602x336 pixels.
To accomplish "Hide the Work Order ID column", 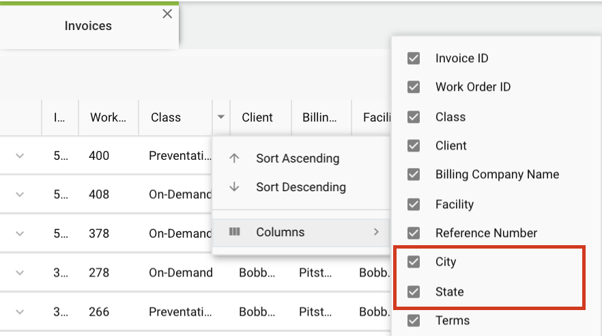I will coord(414,87).
